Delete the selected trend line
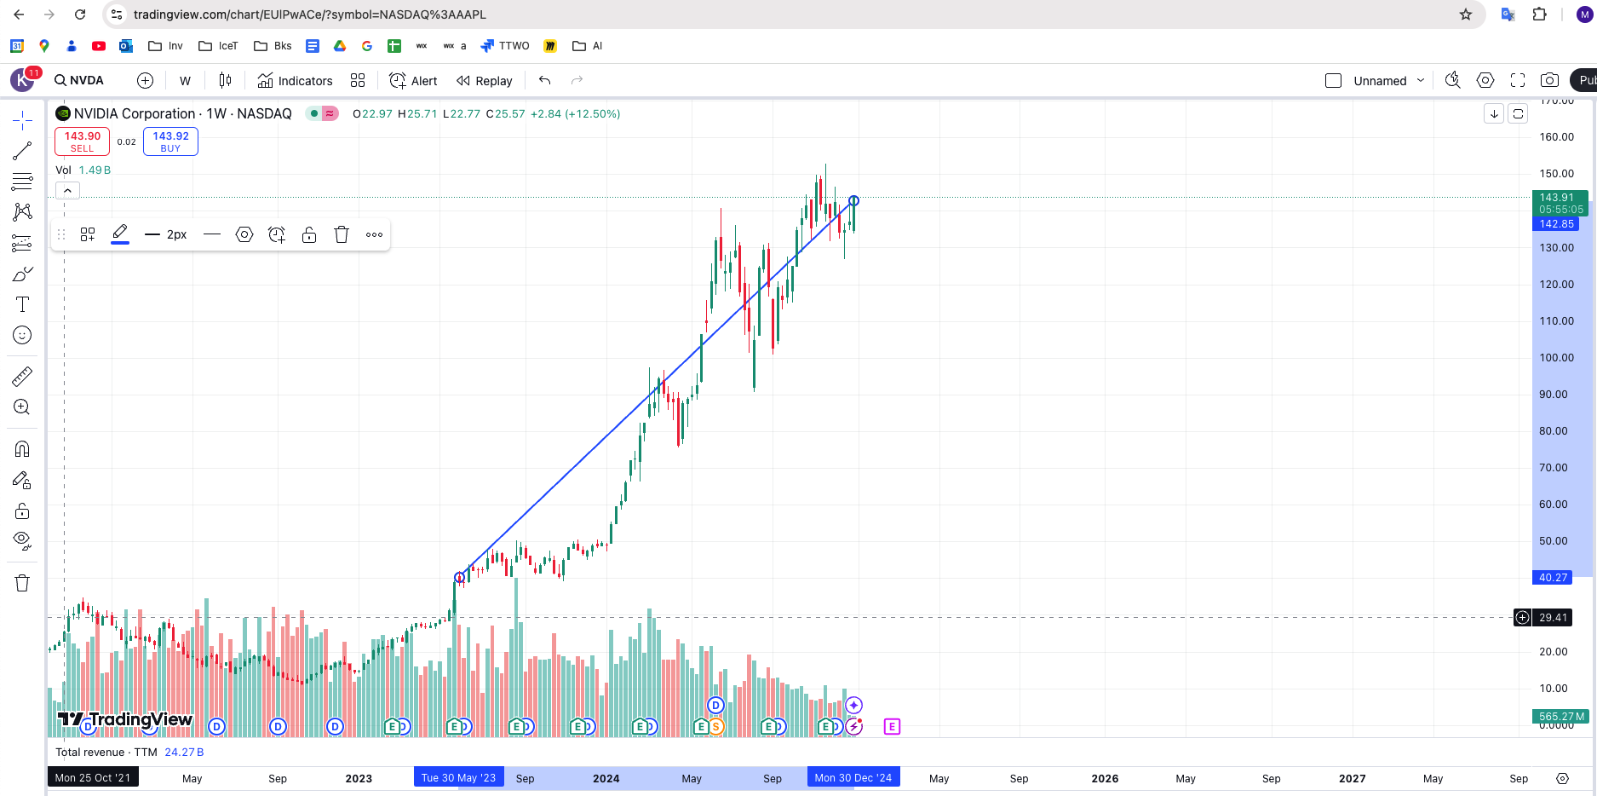Screen dimensions: 1597x796 click(x=342, y=234)
